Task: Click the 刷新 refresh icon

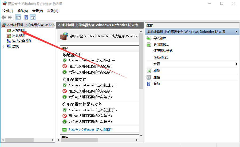Action: [x=149, y=71]
